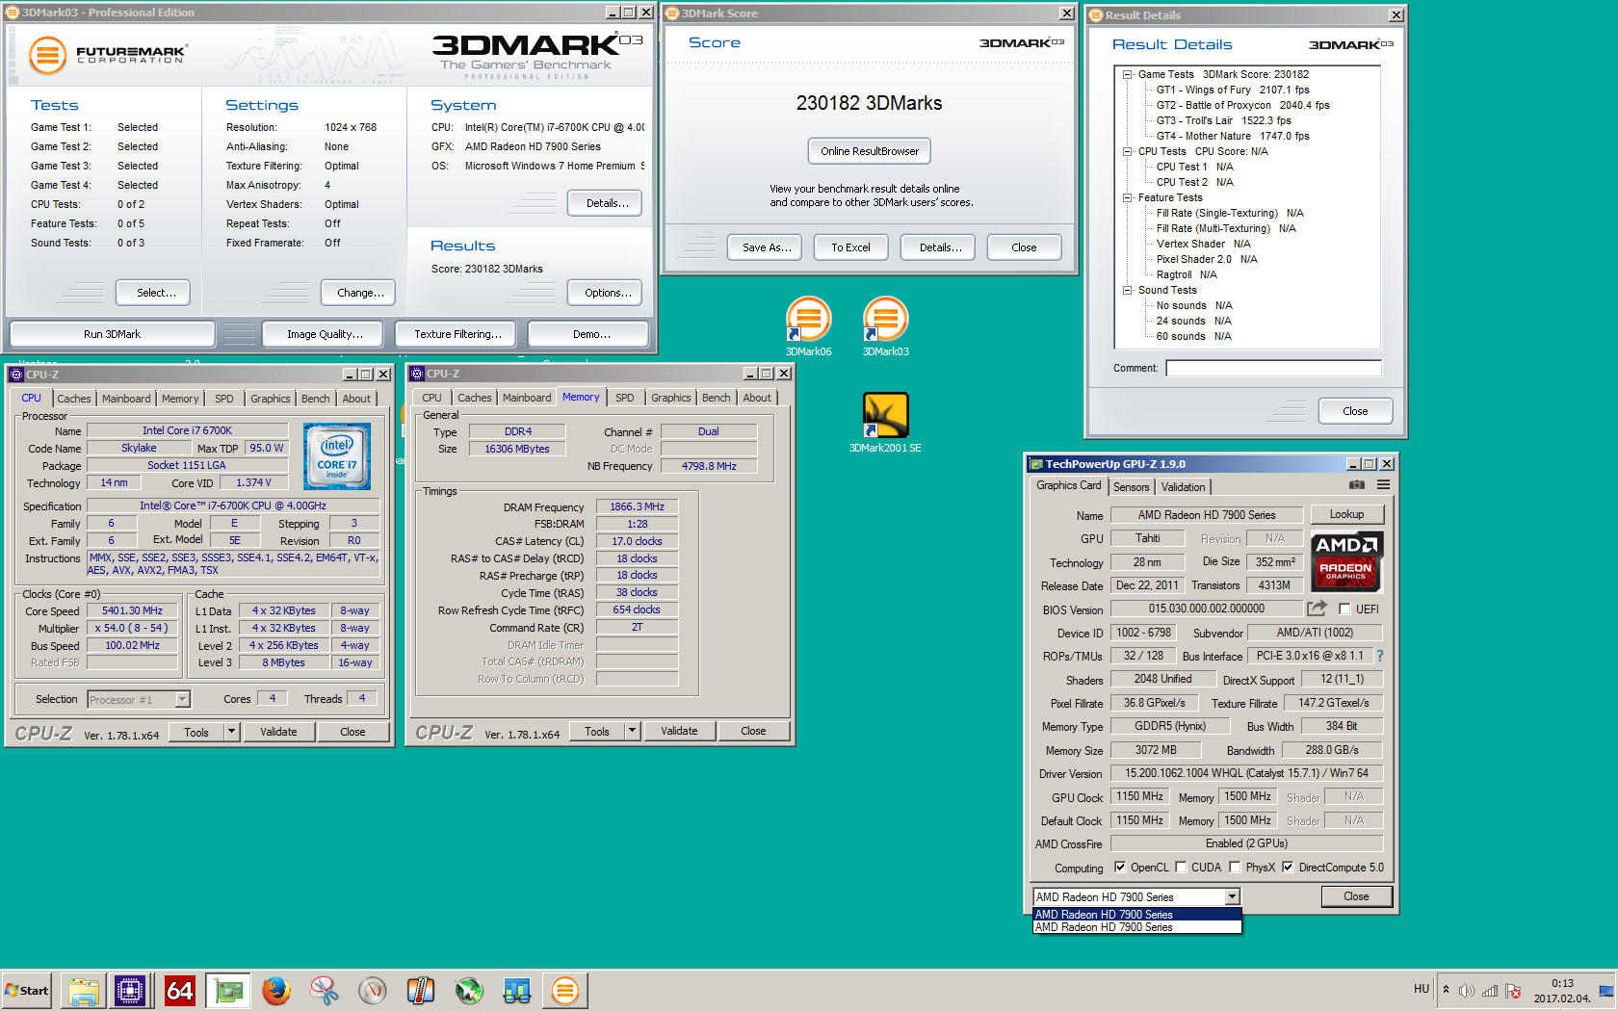Open the 3DMark2001 SE desktop shortcut
Screen dimensions: 1618x1011
pos(885,423)
